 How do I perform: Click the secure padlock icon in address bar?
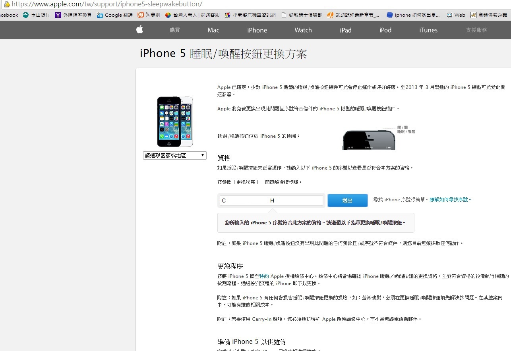[7, 4]
